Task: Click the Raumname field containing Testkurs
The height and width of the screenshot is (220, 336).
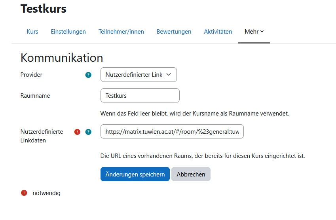Action: point(140,95)
